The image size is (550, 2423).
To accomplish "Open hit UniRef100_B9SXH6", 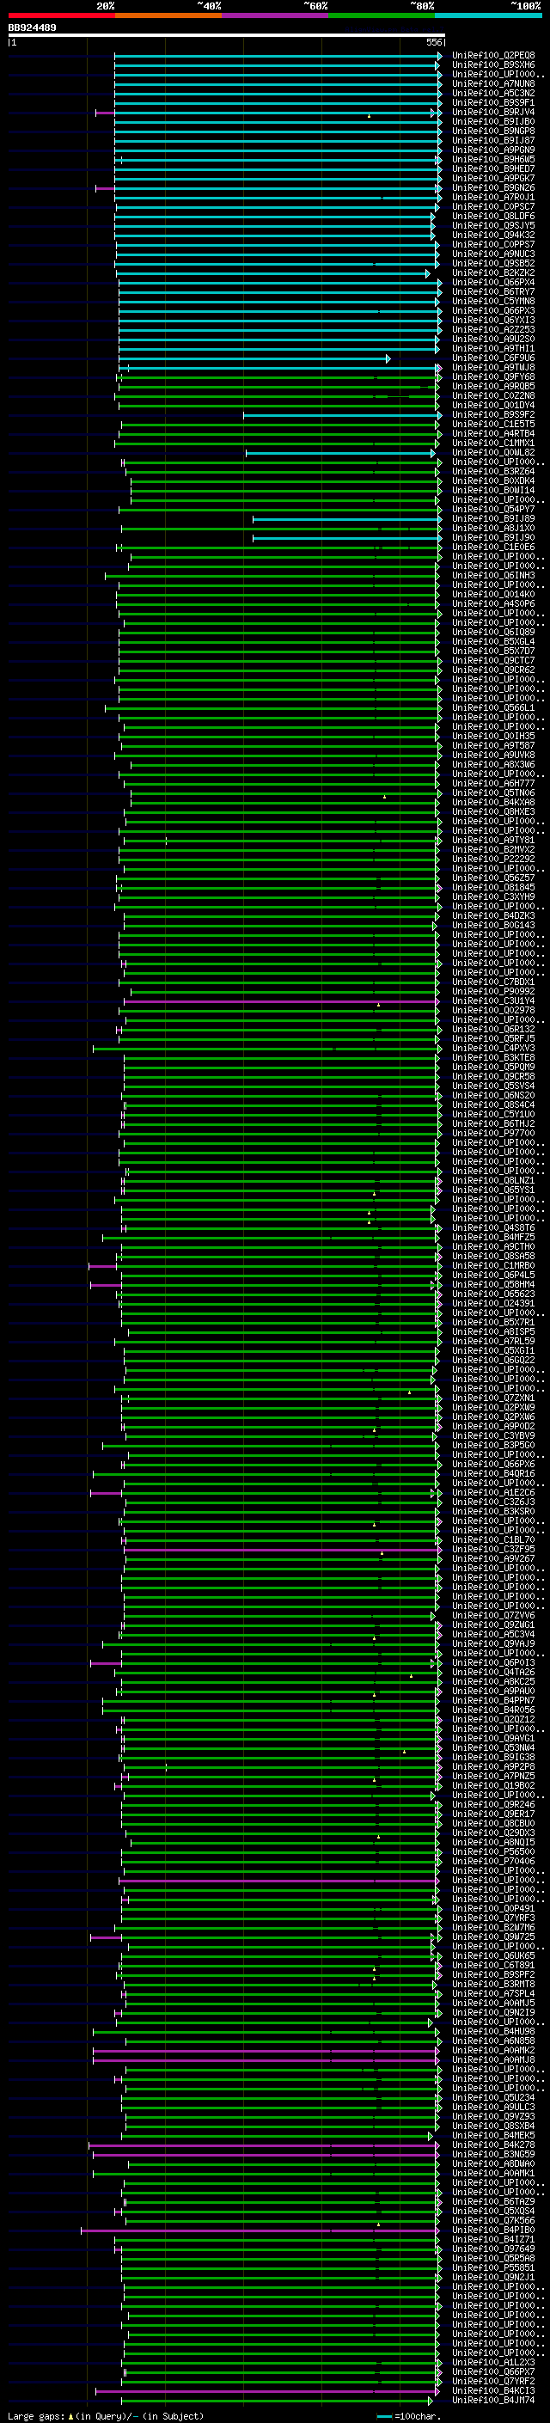I will click(x=493, y=65).
